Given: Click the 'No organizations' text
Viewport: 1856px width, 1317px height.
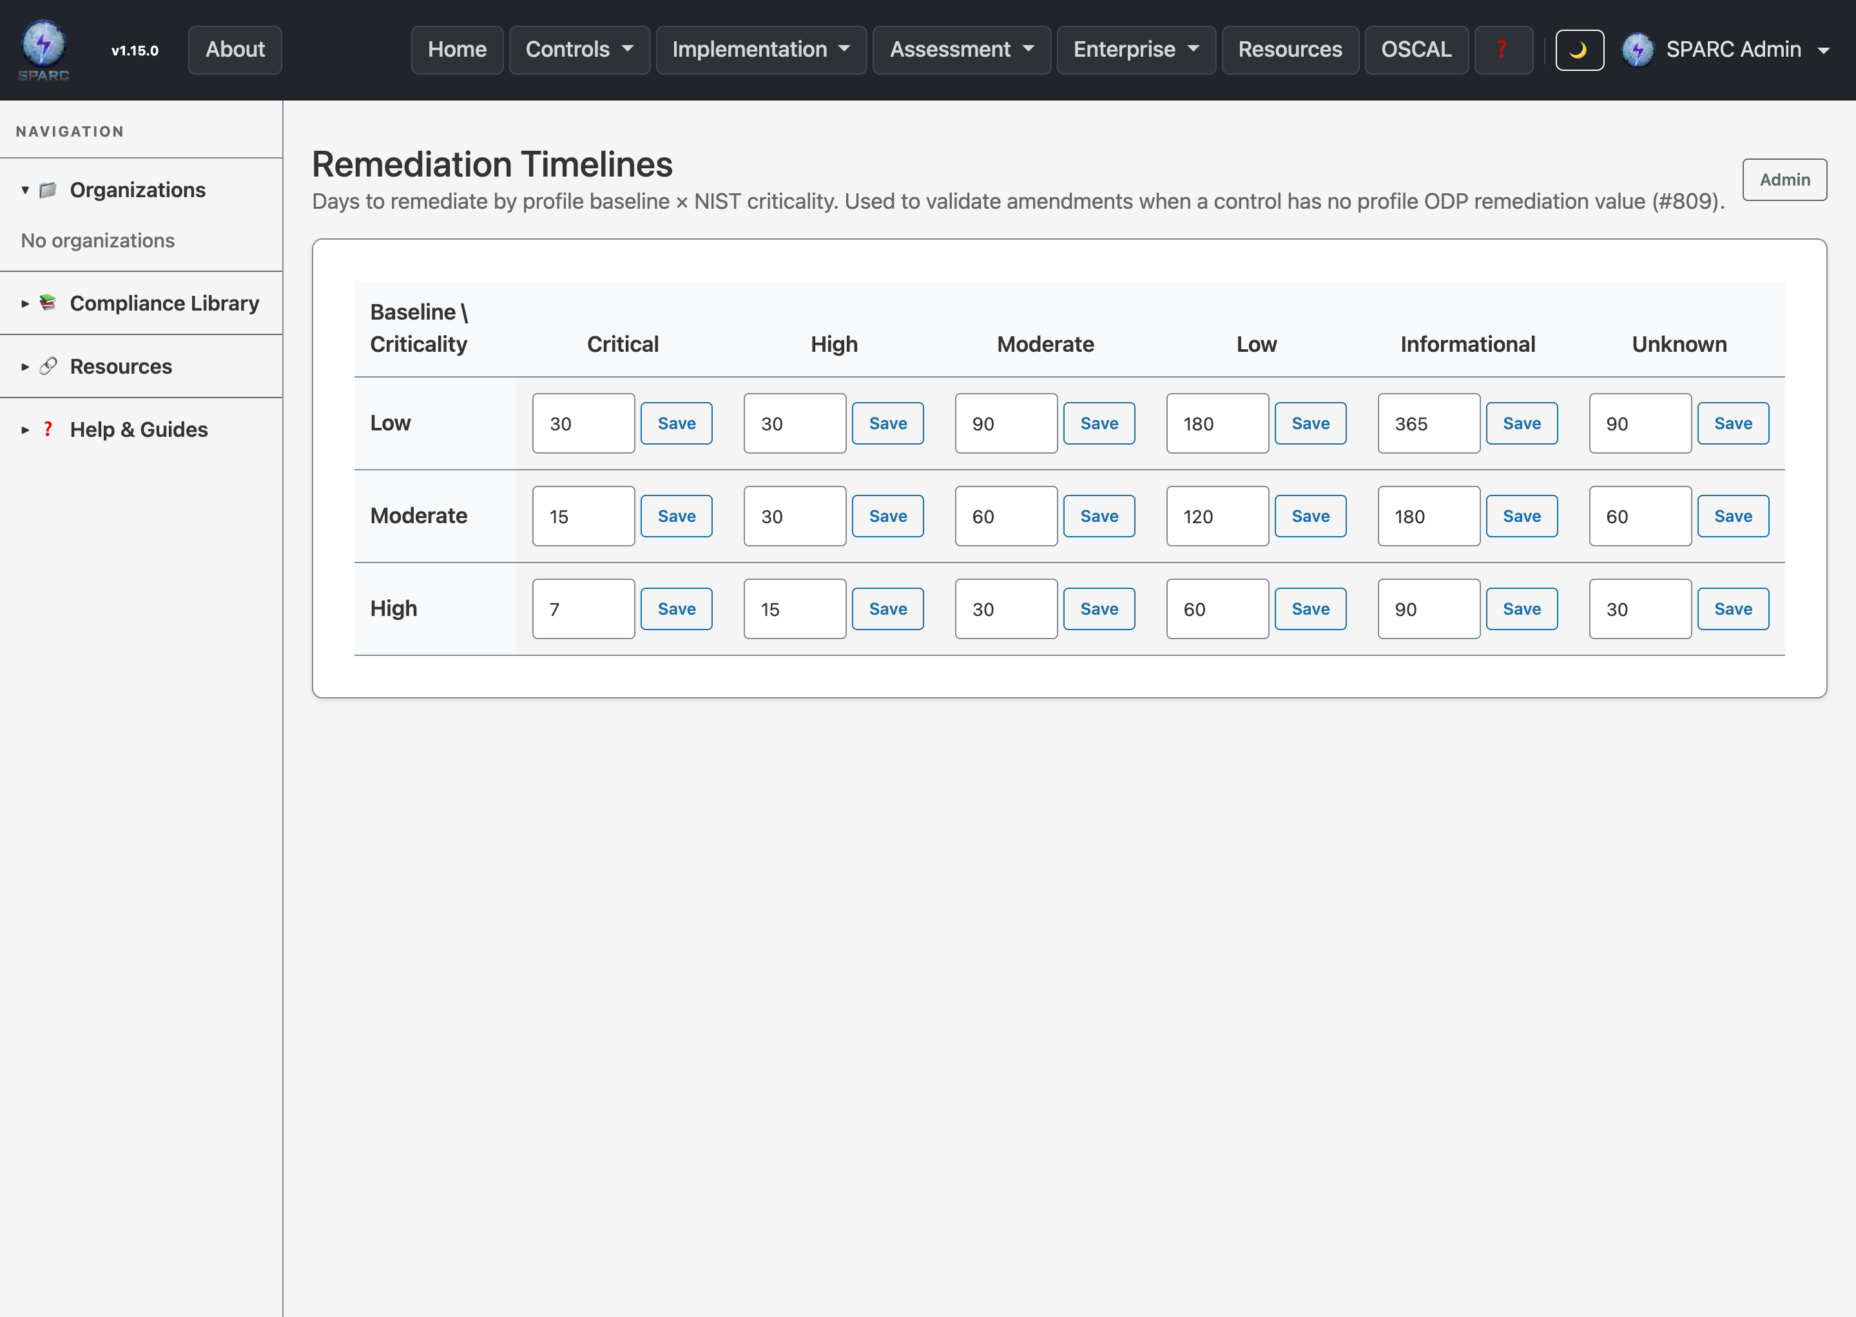Looking at the screenshot, I should pos(97,241).
